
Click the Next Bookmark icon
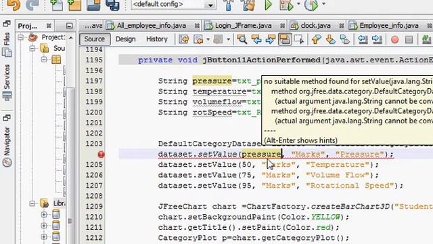click(x=331, y=39)
